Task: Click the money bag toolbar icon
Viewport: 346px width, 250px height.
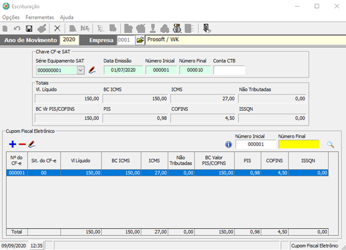Action: point(177,28)
